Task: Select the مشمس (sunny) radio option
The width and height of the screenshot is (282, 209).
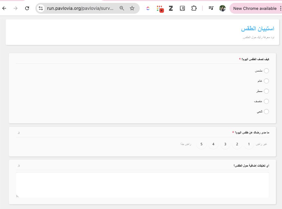Action: pos(266,71)
